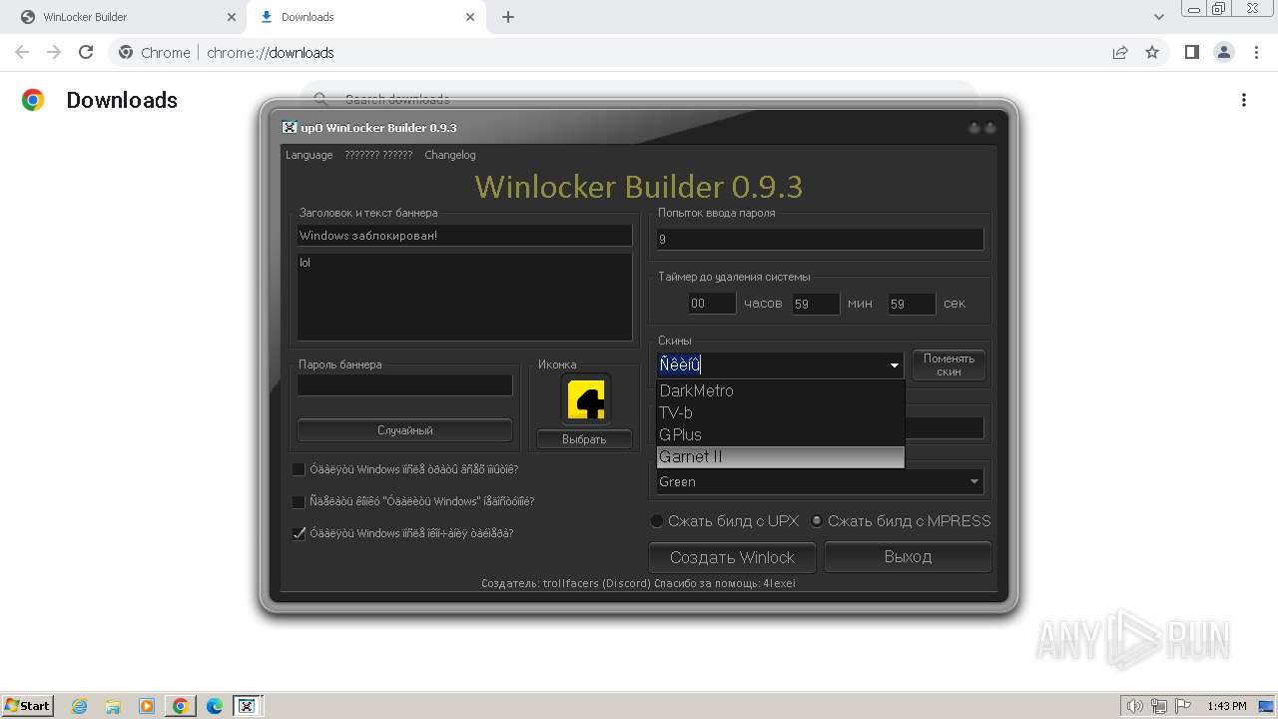Expand the Green color dropdown
The width and height of the screenshot is (1278, 719).
point(974,481)
